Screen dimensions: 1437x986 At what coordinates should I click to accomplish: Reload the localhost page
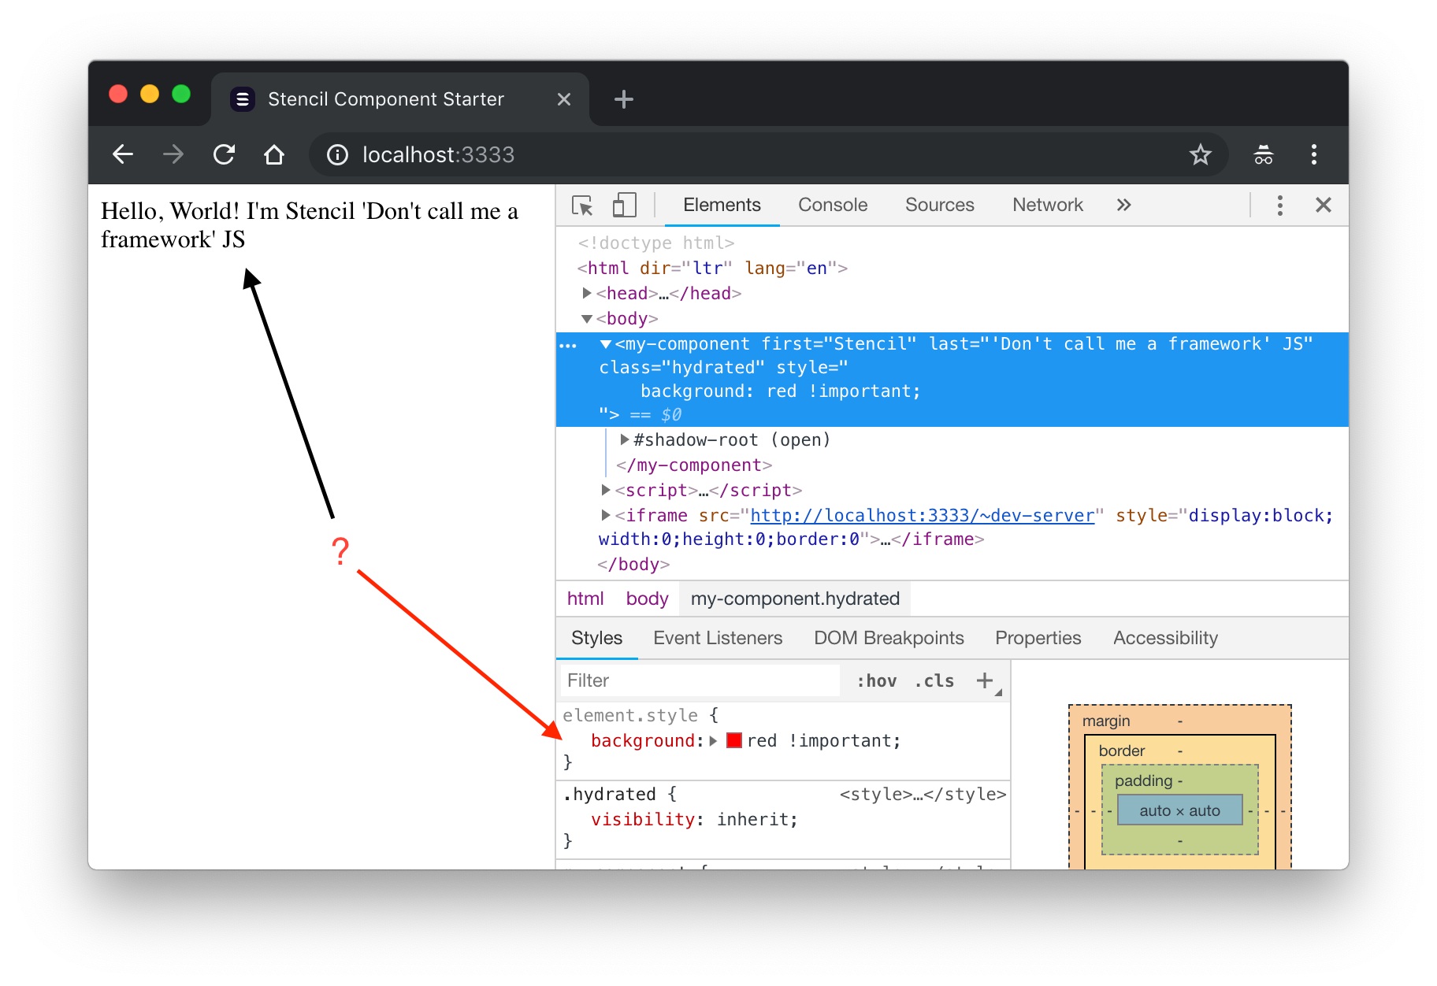(225, 154)
